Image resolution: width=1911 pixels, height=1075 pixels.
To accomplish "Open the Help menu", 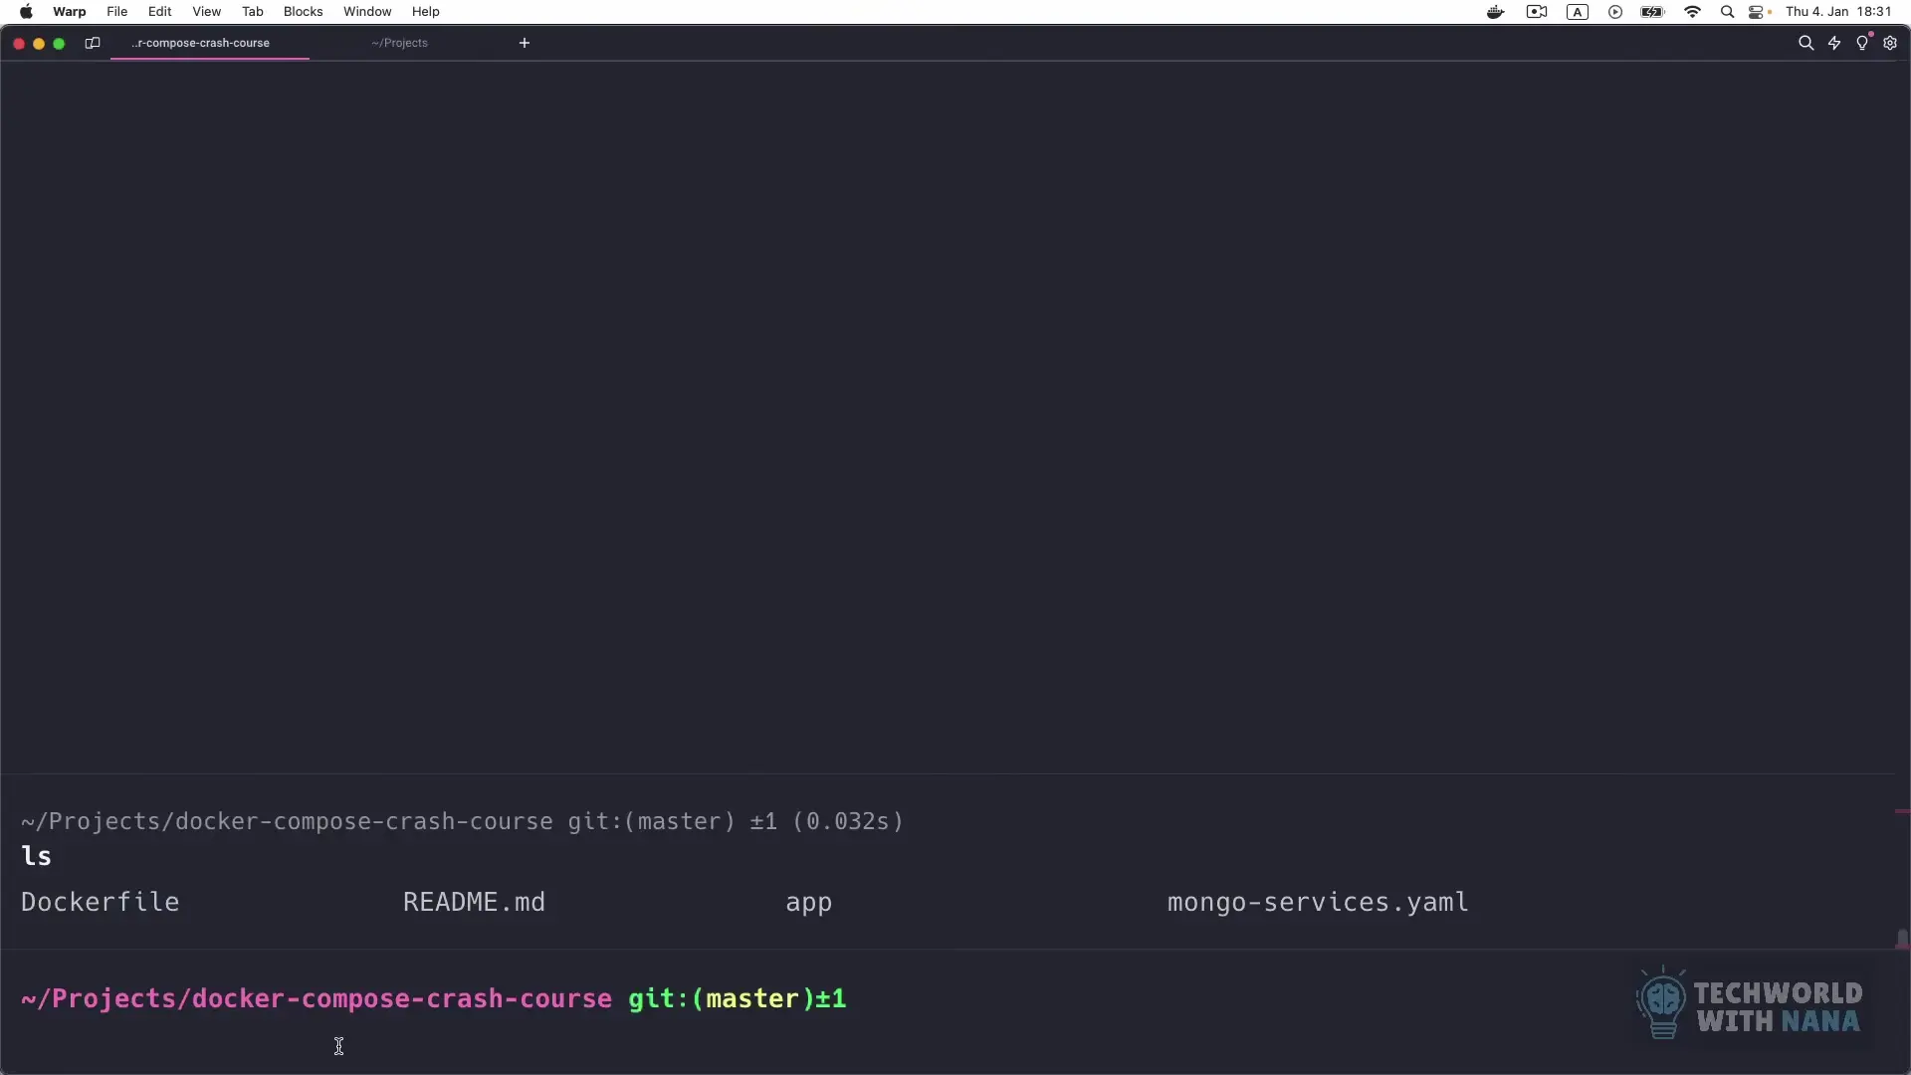I will click(426, 12).
